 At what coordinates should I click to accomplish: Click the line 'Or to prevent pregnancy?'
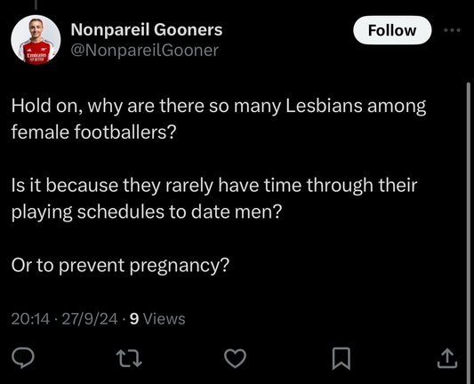pos(120,266)
